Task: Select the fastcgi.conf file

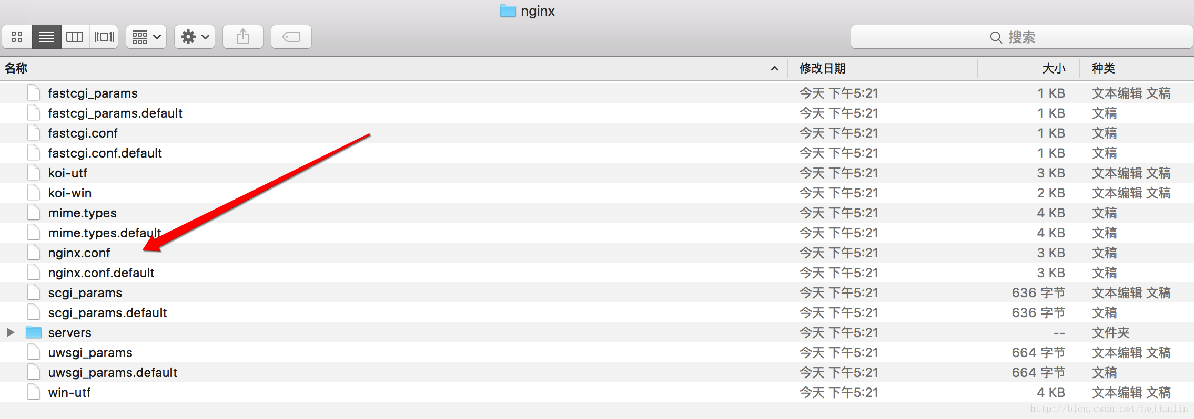Action: point(83,133)
